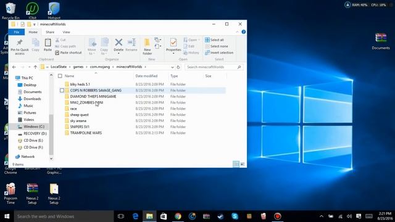Create a New folder from ribbon
This screenshot has height=222, width=395.
coord(148,47)
